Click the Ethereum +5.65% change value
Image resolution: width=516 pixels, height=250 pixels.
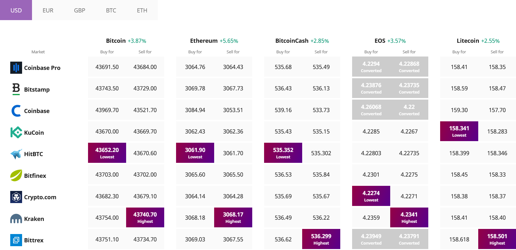229,41
